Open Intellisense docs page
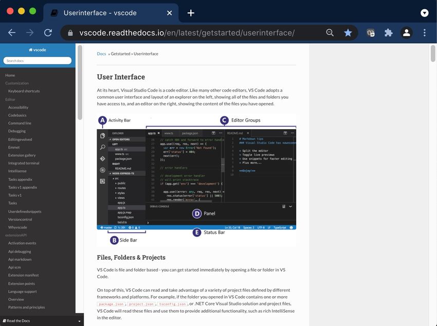The height and width of the screenshot is (326, 437). pyautogui.click(x=17, y=171)
